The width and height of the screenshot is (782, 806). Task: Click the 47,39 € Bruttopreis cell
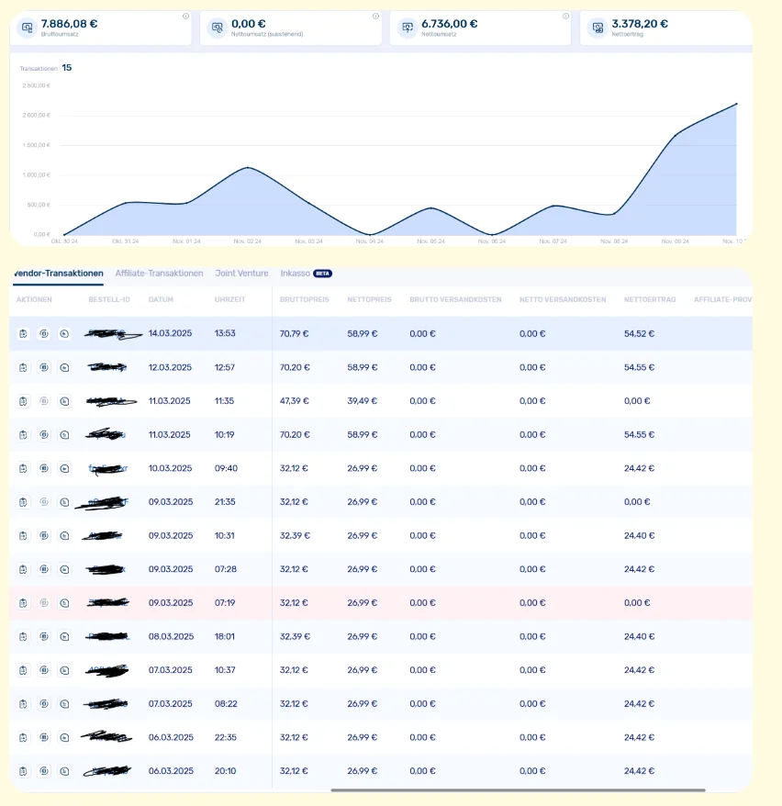click(x=294, y=401)
